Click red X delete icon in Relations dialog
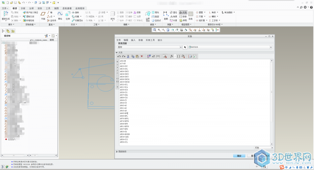 pos(142,56)
